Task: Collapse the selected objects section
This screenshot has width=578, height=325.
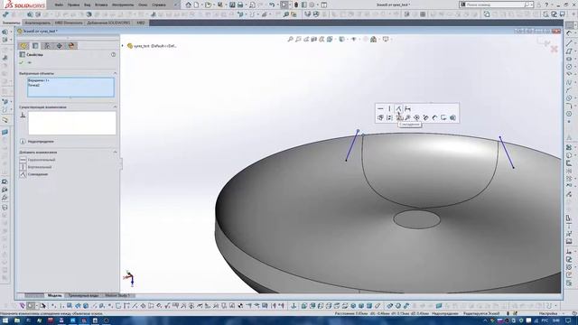Action: 115,73
